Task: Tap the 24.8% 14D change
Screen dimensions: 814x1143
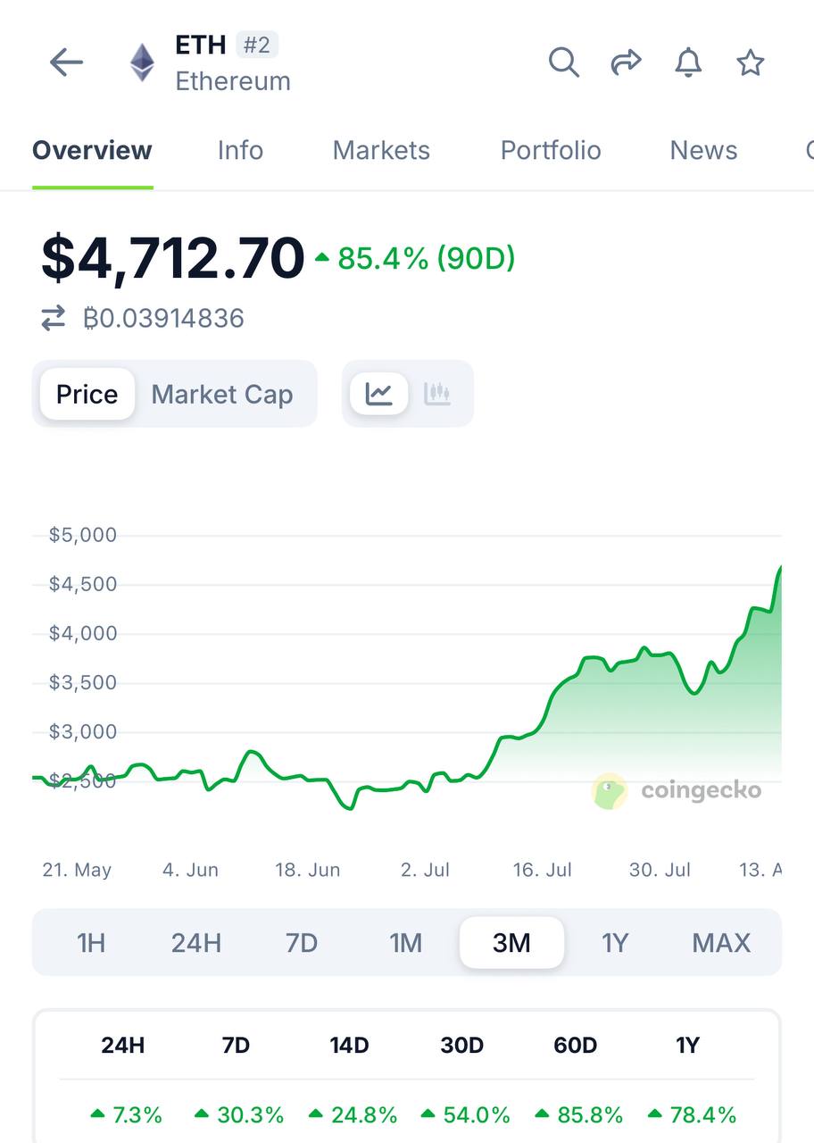Action: [x=353, y=1114]
